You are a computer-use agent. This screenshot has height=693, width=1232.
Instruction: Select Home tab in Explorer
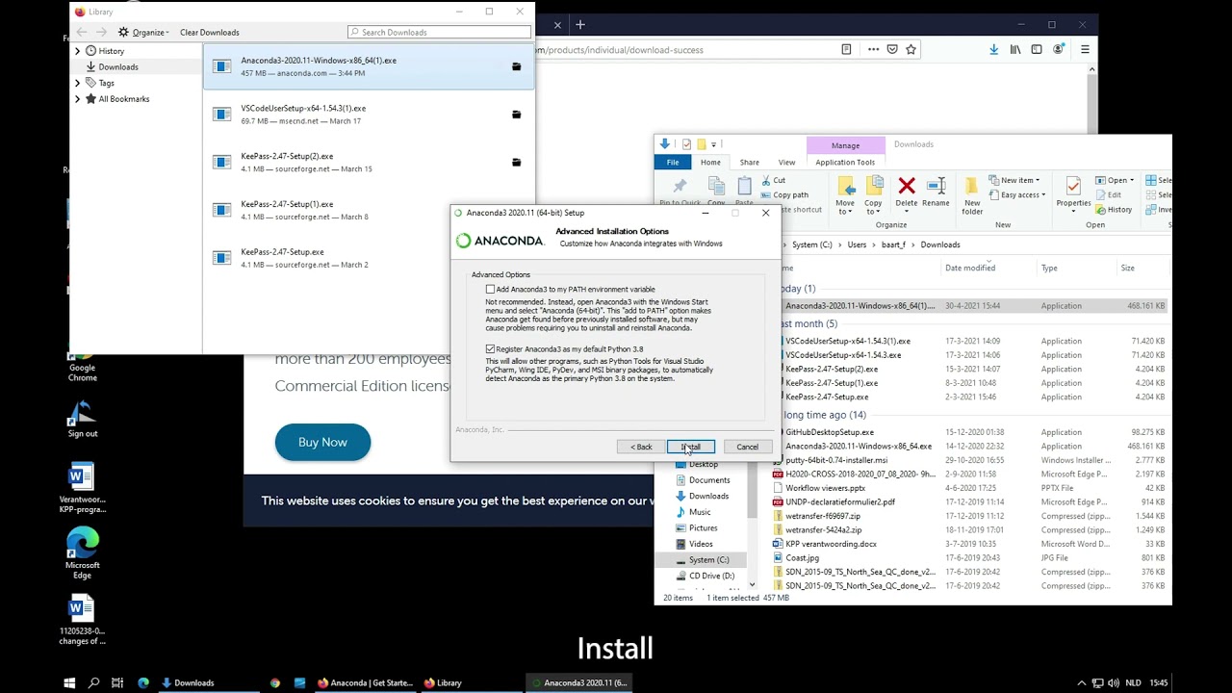point(710,162)
